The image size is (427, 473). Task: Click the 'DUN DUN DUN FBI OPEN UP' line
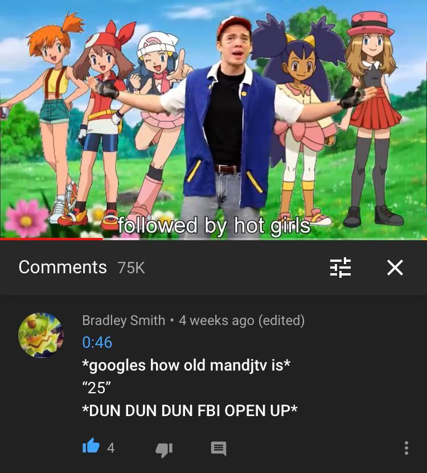(190, 410)
